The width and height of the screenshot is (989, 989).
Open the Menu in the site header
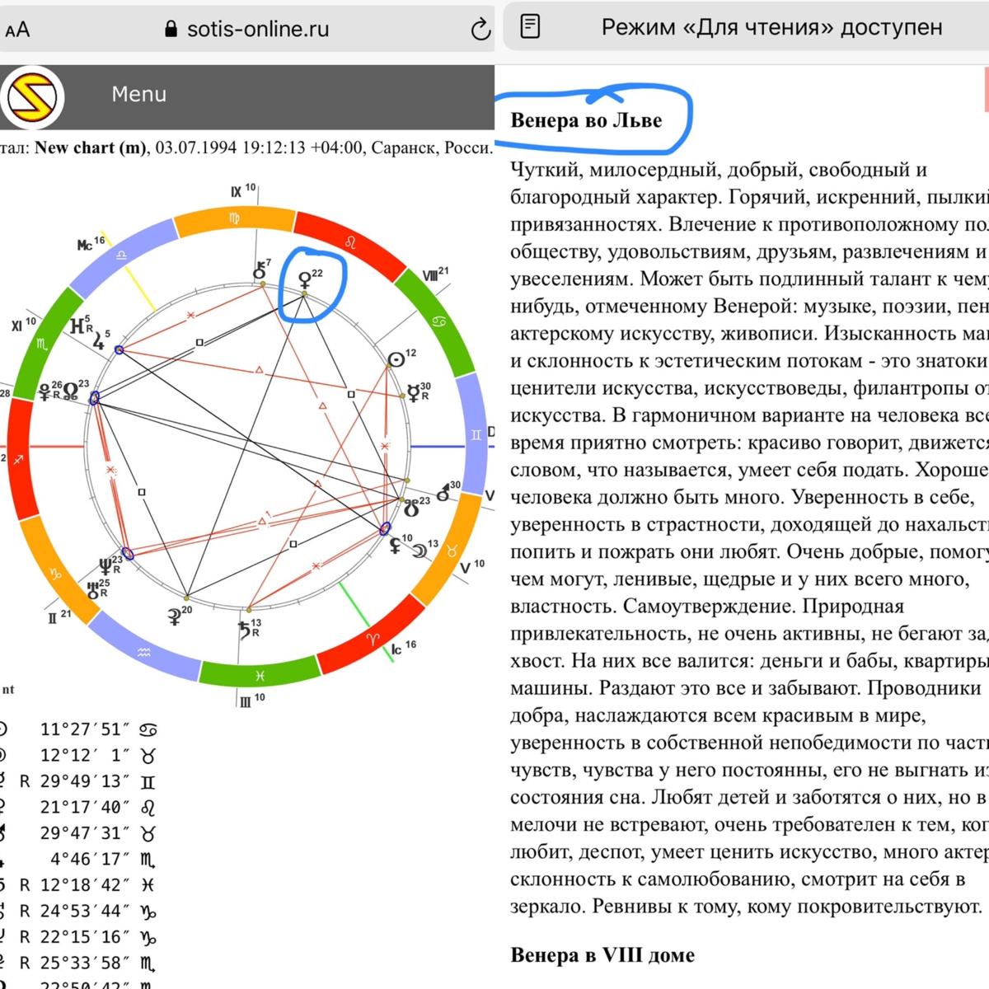(x=139, y=95)
